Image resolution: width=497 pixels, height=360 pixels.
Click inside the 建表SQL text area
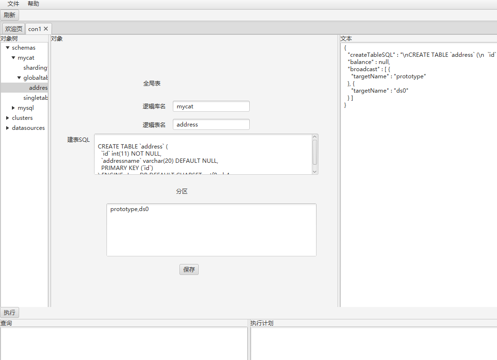pyautogui.click(x=203, y=154)
